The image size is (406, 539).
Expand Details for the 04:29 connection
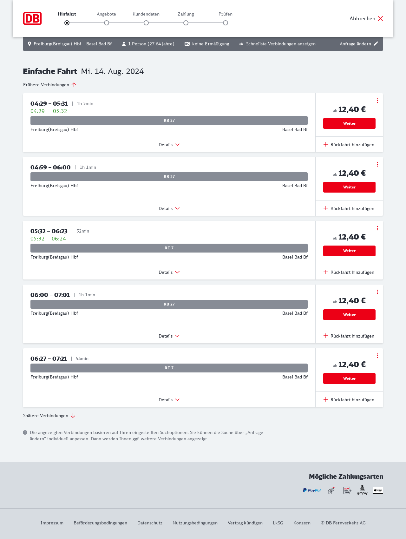[x=169, y=145]
